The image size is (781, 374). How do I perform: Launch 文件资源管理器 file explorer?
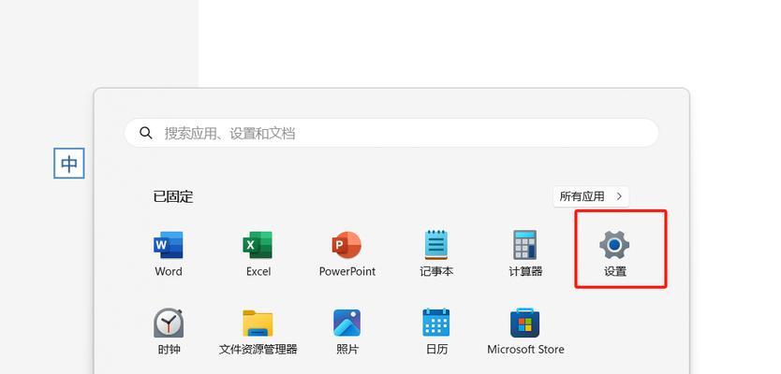click(258, 331)
